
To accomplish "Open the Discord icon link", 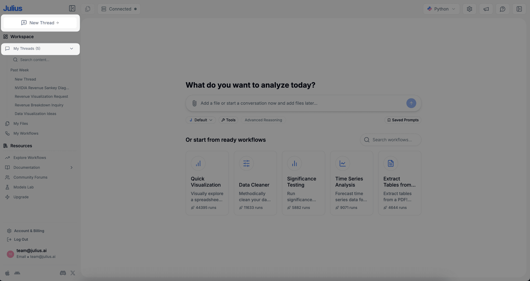I will coord(63,273).
